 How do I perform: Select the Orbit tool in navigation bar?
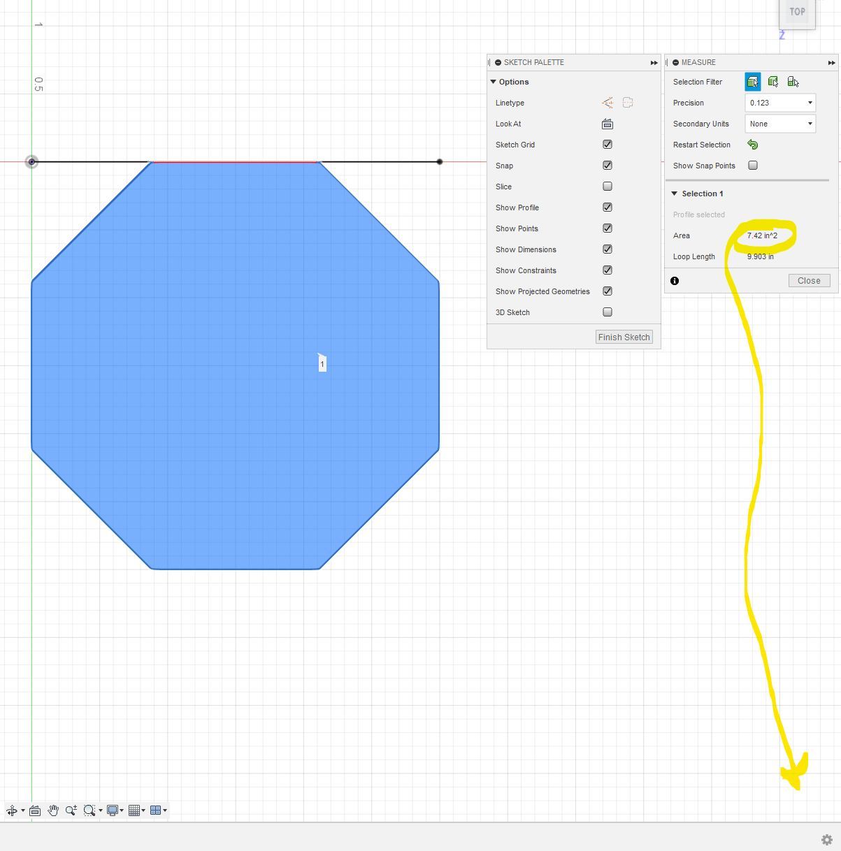point(12,810)
